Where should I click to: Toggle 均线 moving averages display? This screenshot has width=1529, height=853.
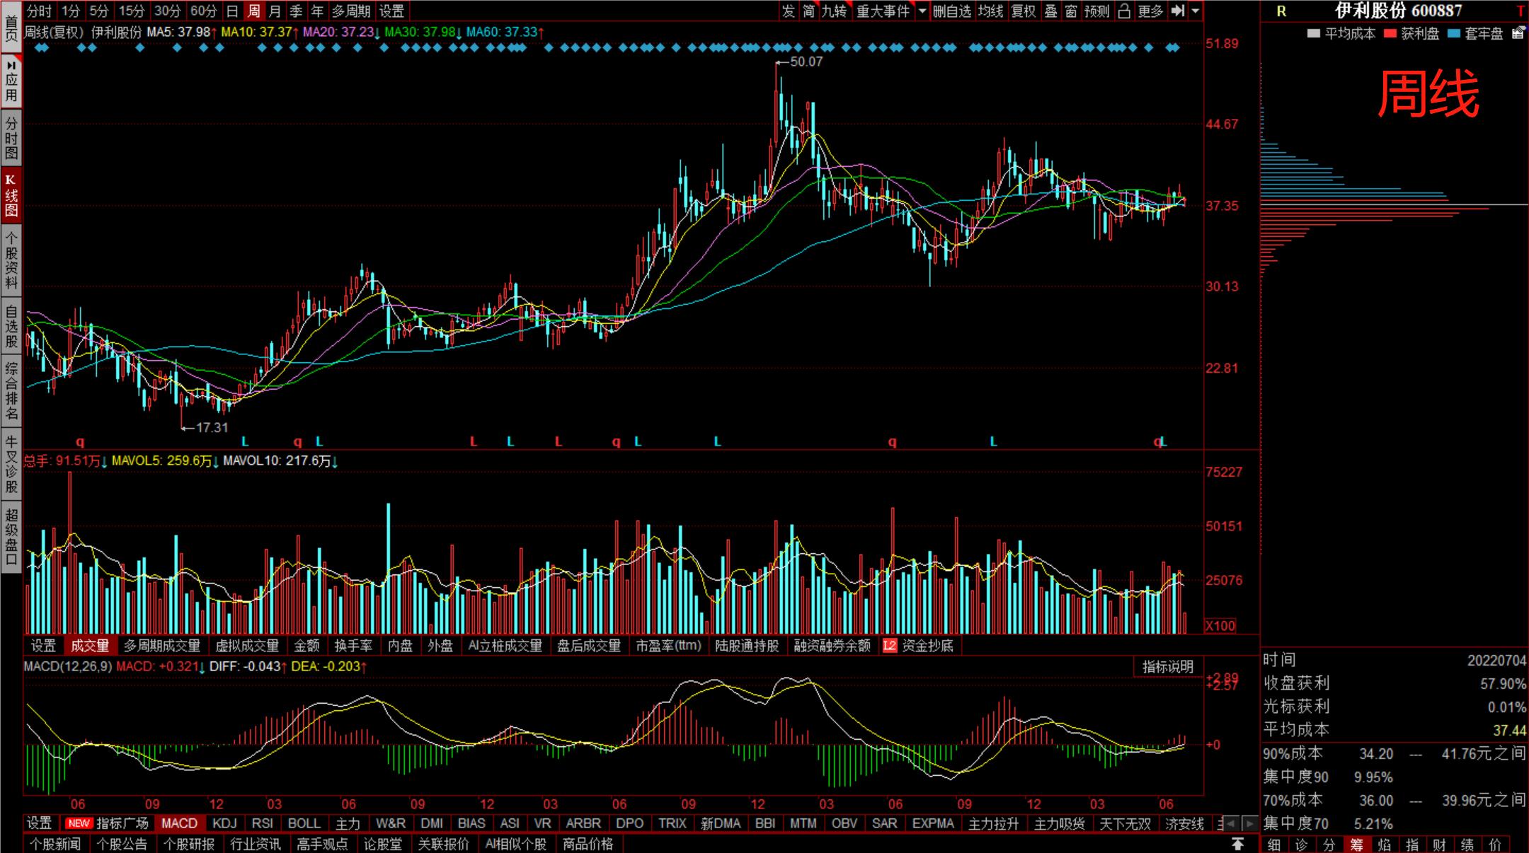pos(990,11)
